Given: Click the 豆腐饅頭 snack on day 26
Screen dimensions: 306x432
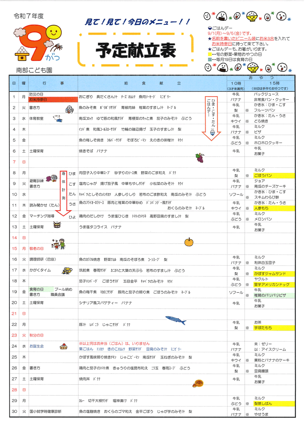Looking at the screenshot, I should pyautogui.click(x=261, y=371).
